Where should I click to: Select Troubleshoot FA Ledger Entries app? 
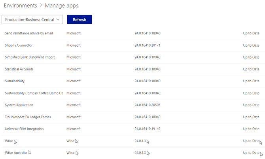pos(28,117)
